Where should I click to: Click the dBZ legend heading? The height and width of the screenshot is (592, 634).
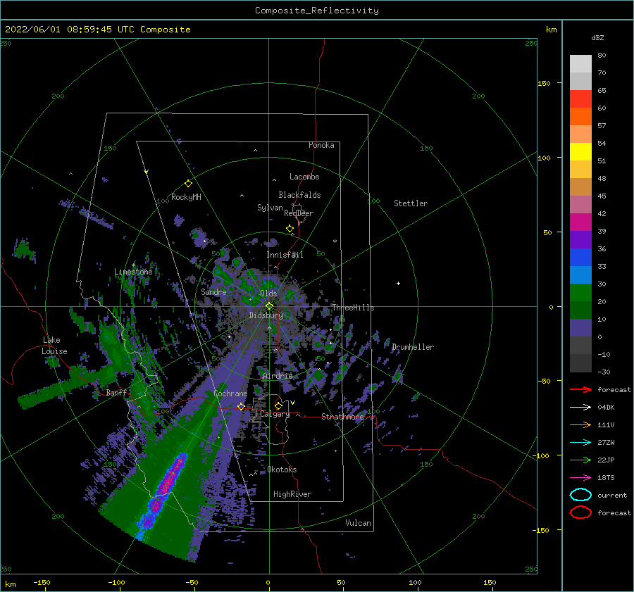click(x=597, y=38)
